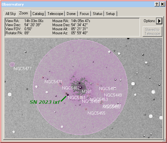This screenshot has height=143, width=167.
Task: Click the NGC5449 label
Action: click(x=113, y=95)
